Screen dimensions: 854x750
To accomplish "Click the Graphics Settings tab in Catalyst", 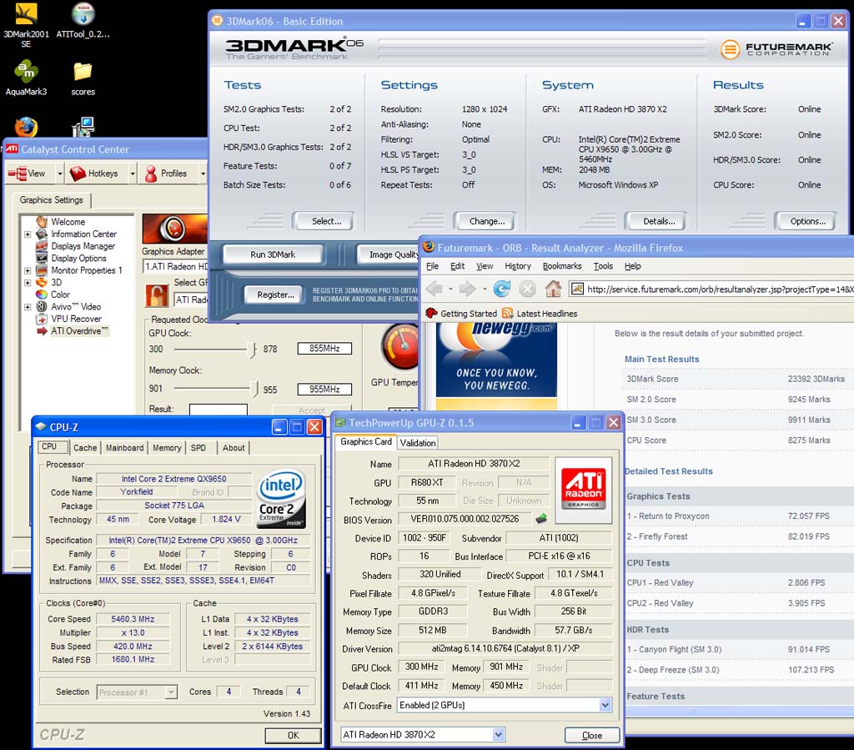I will click(x=51, y=200).
